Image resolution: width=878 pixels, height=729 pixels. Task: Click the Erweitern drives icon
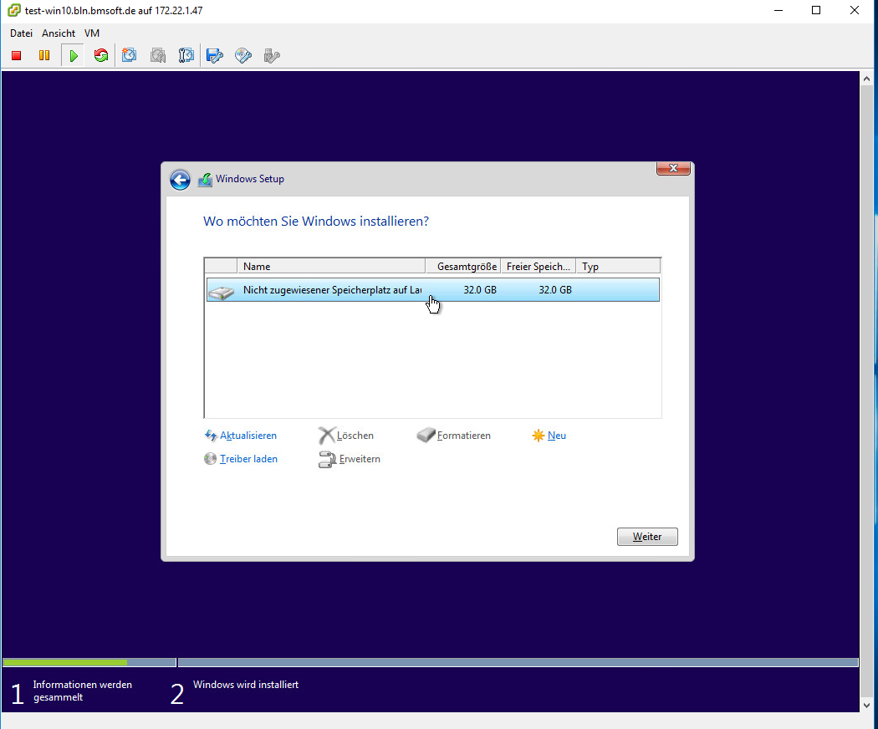tap(327, 460)
